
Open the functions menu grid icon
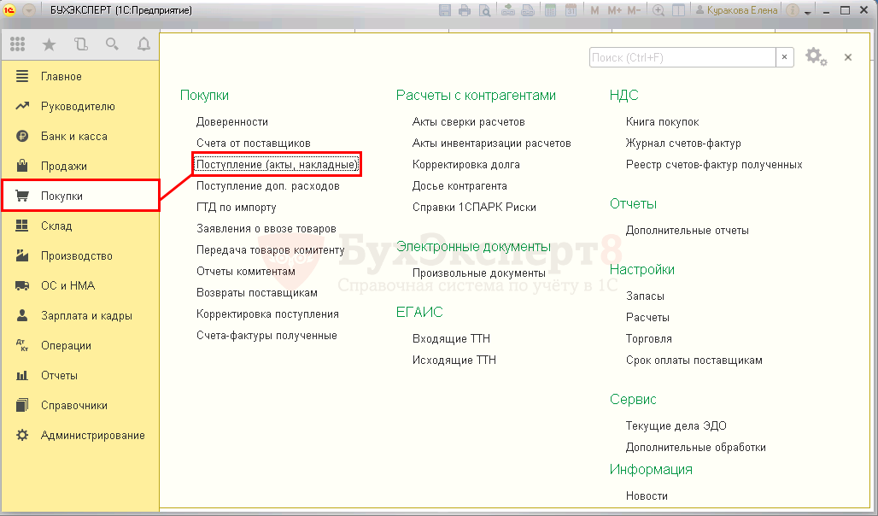[x=17, y=44]
